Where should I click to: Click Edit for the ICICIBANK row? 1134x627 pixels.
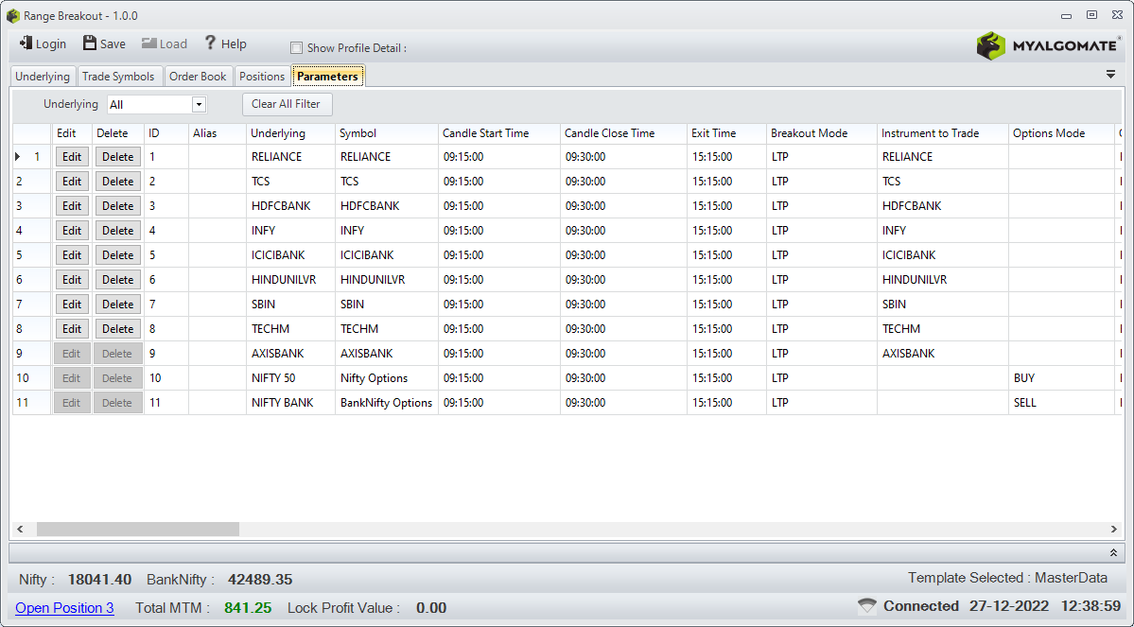click(72, 255)
